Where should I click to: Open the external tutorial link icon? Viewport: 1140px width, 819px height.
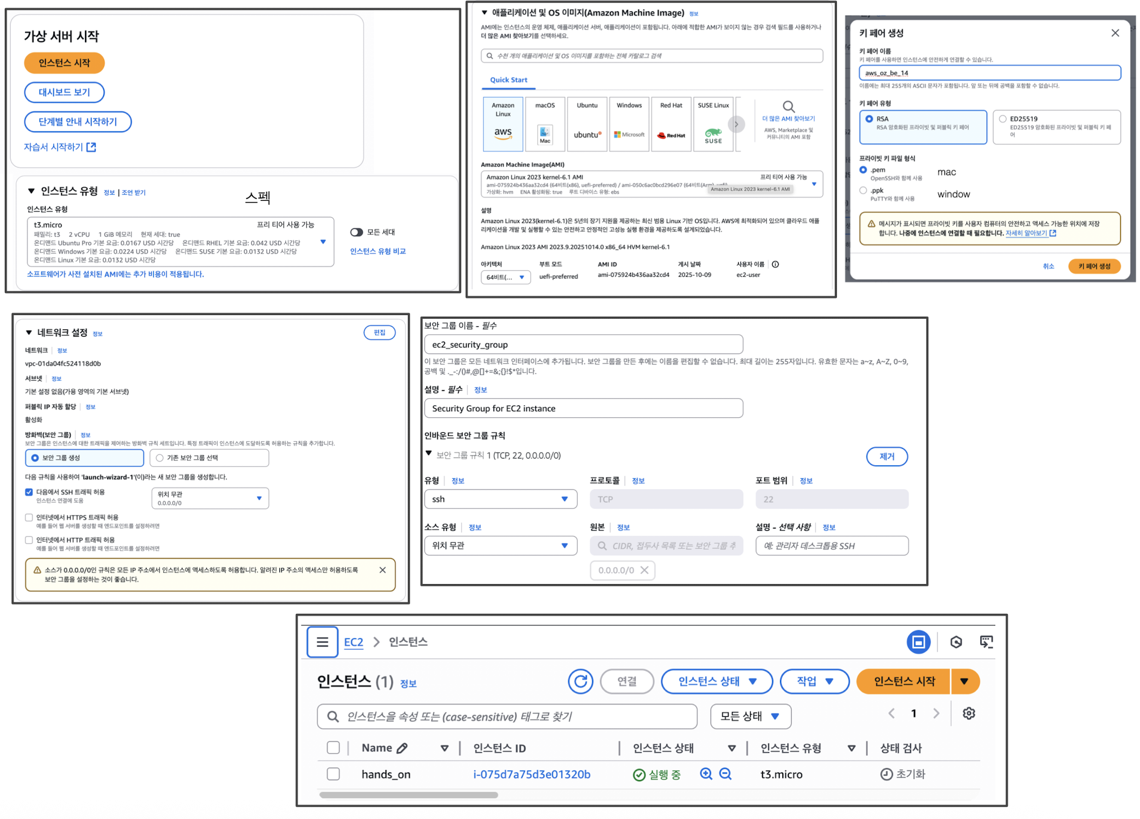(x=91, y=147)
